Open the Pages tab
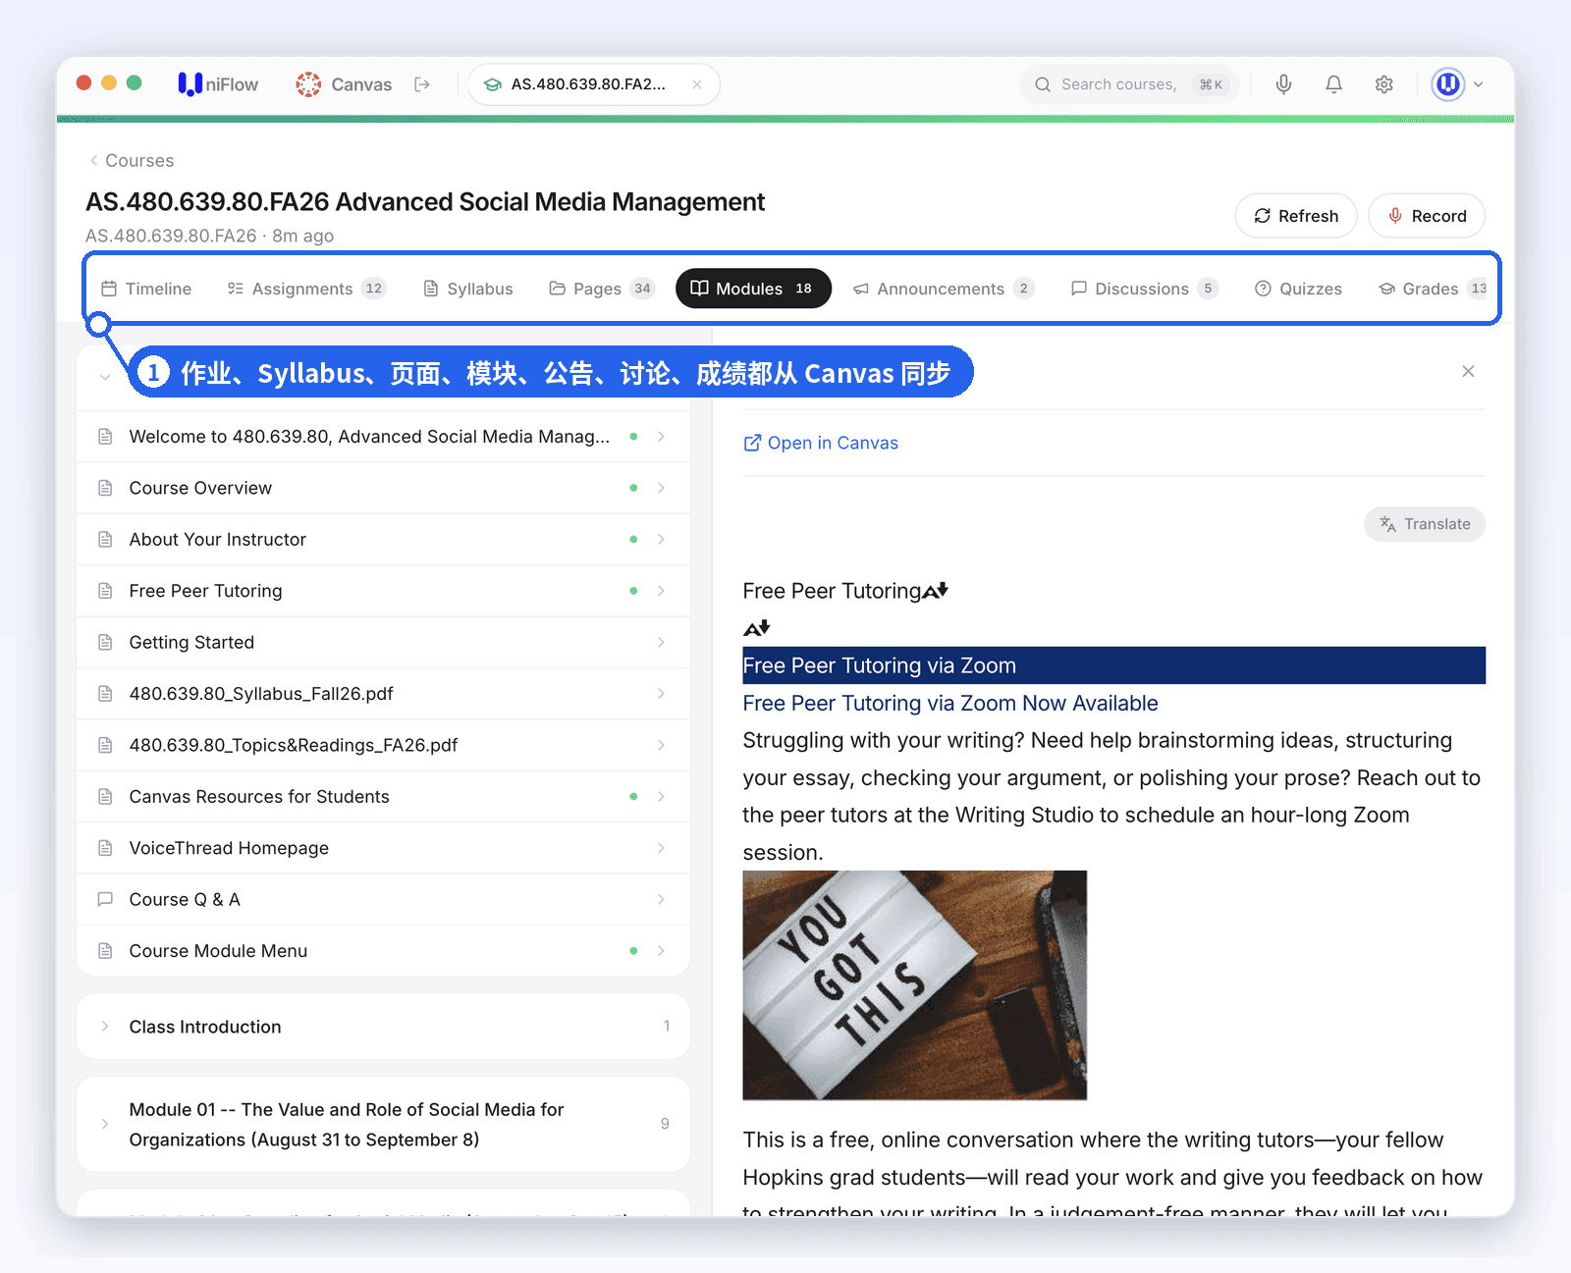Viewport: 1571px width, 1273px height. click(x=602, y=289)
